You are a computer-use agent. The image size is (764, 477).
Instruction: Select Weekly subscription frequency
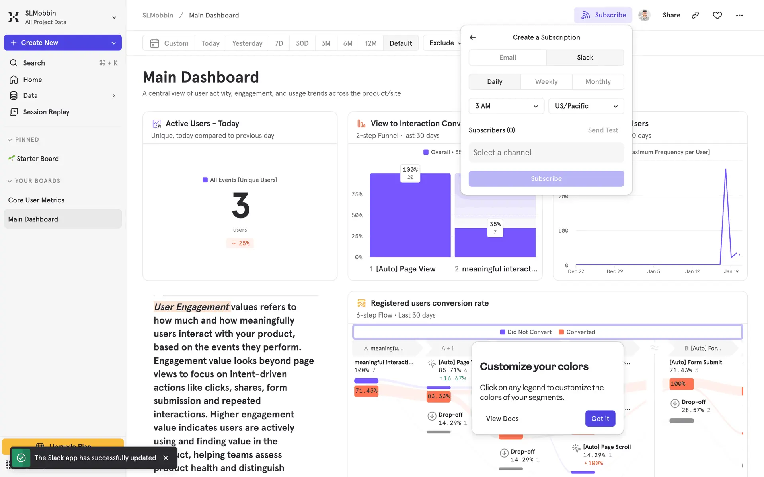546,82
